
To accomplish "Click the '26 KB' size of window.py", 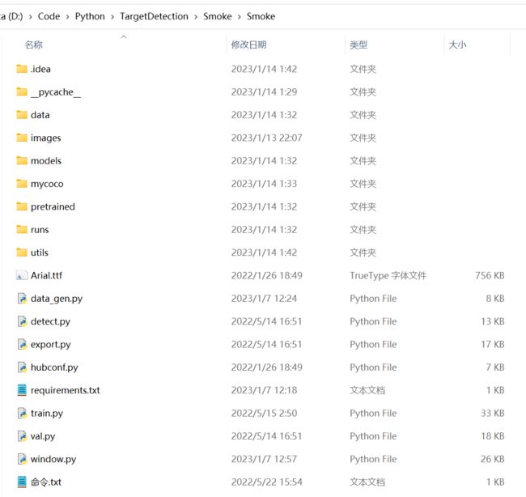I will click(x=493, y=459).
